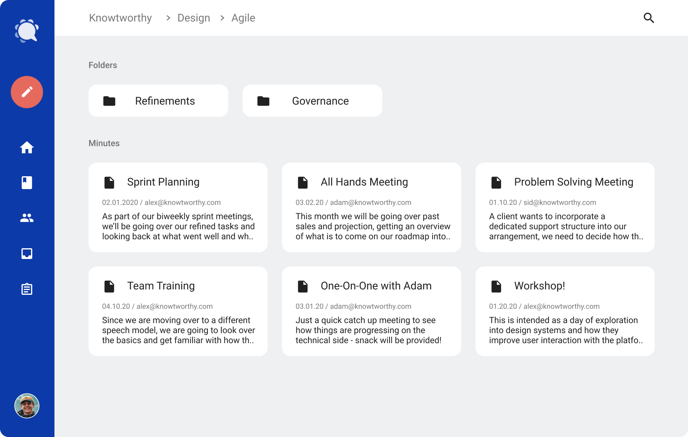Image resolution: width=688 pixels, height=437 pixels.
Task: Open the One-On-One with Adam minutes
Action: tap(372, 311)
